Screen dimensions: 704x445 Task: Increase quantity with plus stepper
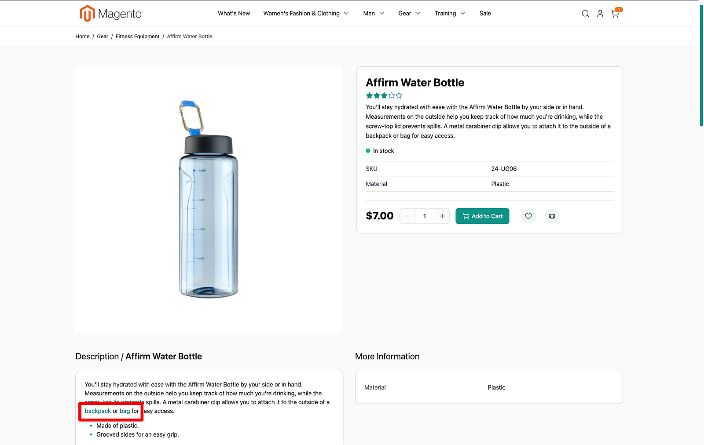point(442,216)
